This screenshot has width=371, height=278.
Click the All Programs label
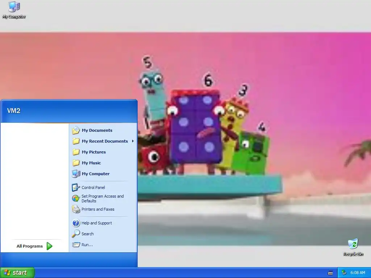(x=30, y=246)
